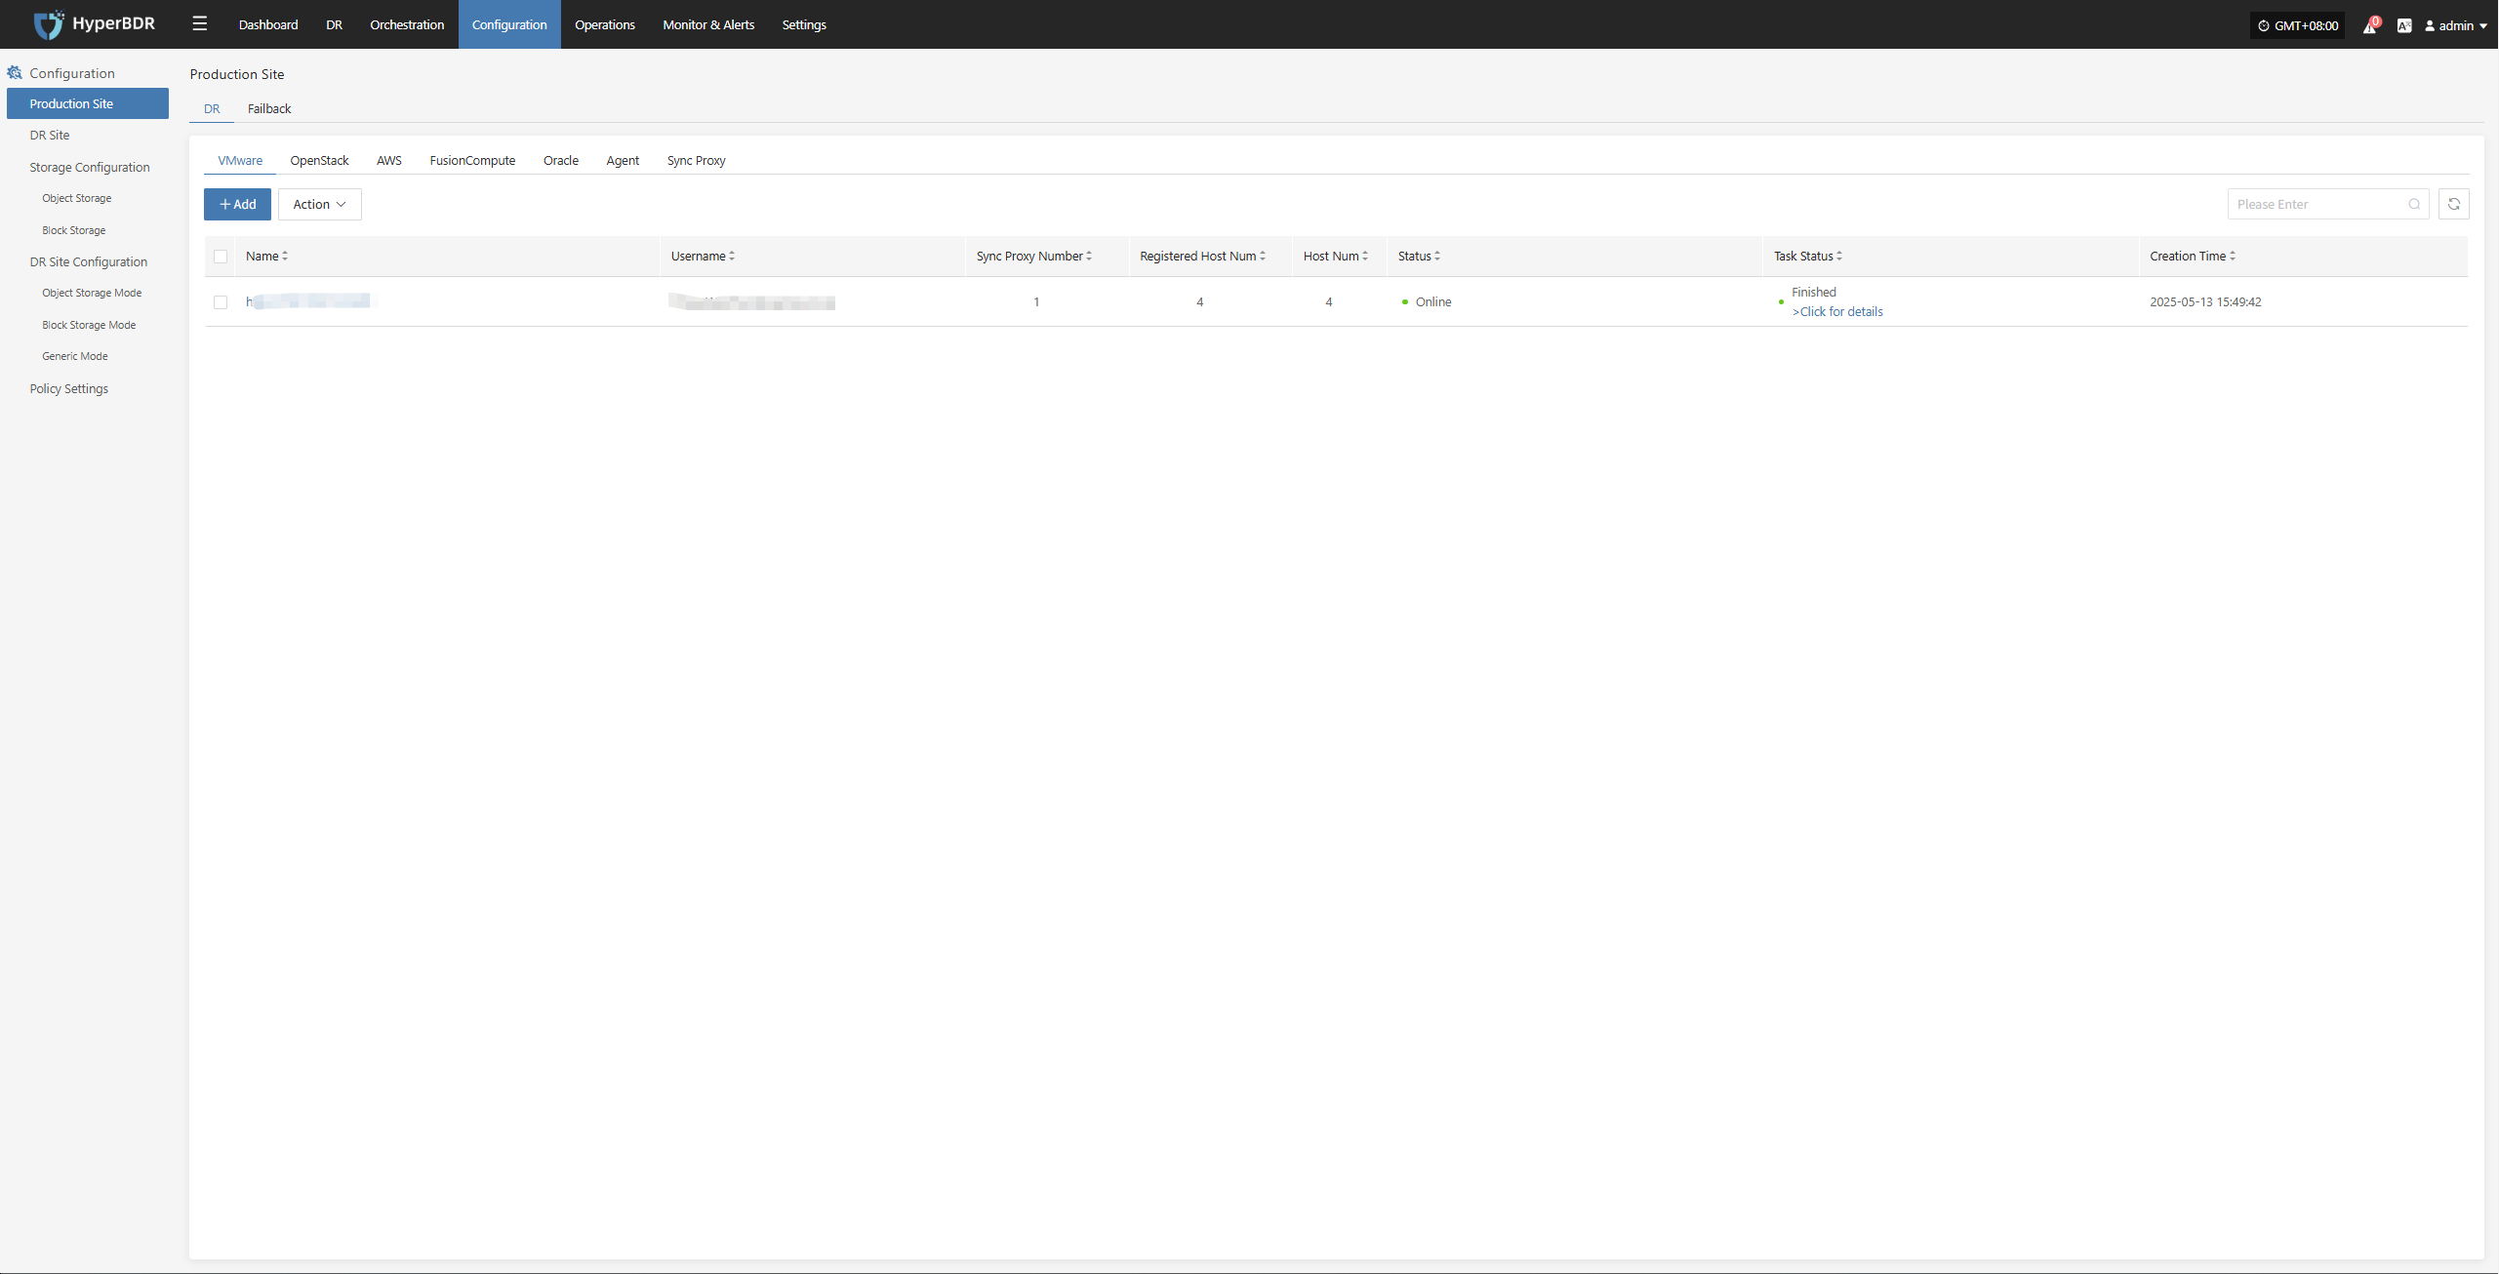
Task: Click creation time 2025-05-13 15:49:42
Action: 2205,301
